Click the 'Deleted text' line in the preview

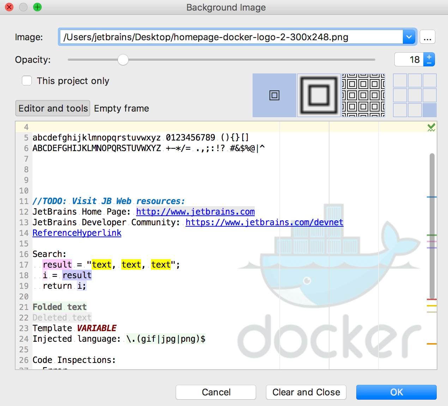tap(62, 317)
